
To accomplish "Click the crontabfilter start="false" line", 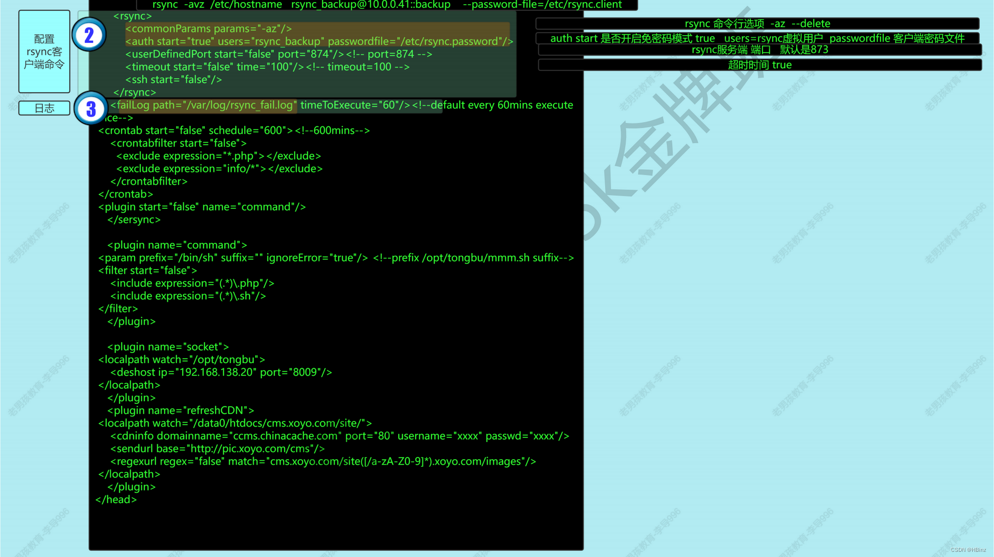I will coord(179,143).
